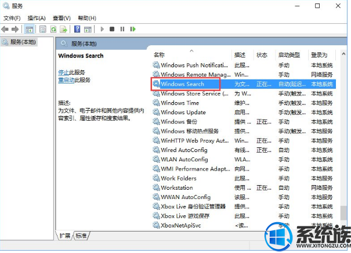Click 网络服务 logon cell of Workstation row

322,187
